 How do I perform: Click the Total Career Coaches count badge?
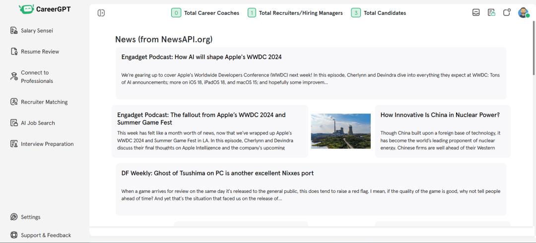[176, 13]
